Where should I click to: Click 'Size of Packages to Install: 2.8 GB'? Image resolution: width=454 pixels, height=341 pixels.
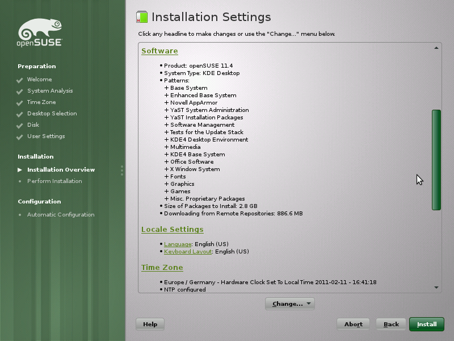tap(211, 206)
